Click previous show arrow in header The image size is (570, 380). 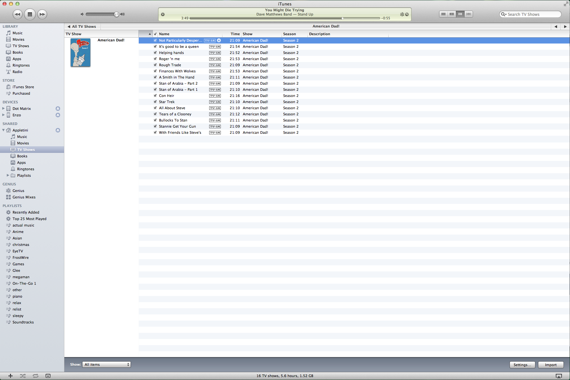coord(556,26)
